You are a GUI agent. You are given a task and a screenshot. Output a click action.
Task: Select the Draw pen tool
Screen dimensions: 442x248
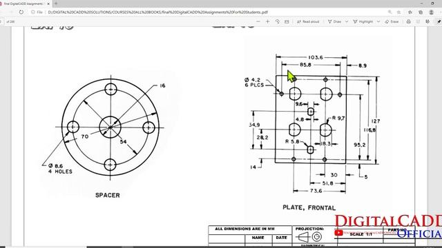coord(334,21)
